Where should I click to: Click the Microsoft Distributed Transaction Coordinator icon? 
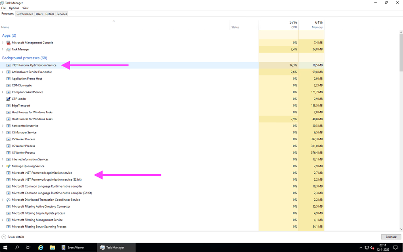pos(8,200)
